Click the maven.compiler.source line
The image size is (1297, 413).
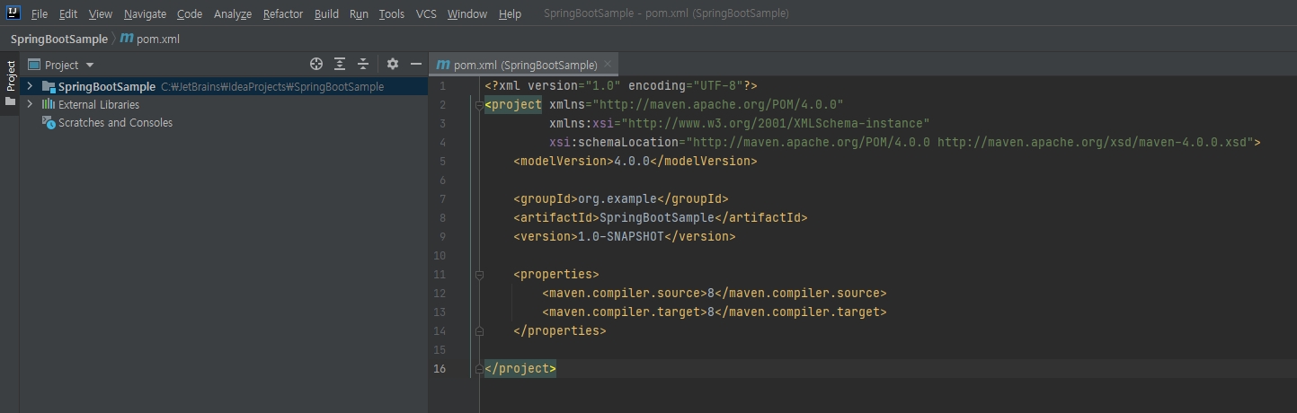coord(715,294)
